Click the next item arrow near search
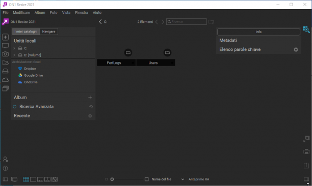 [x=163, y=22]
